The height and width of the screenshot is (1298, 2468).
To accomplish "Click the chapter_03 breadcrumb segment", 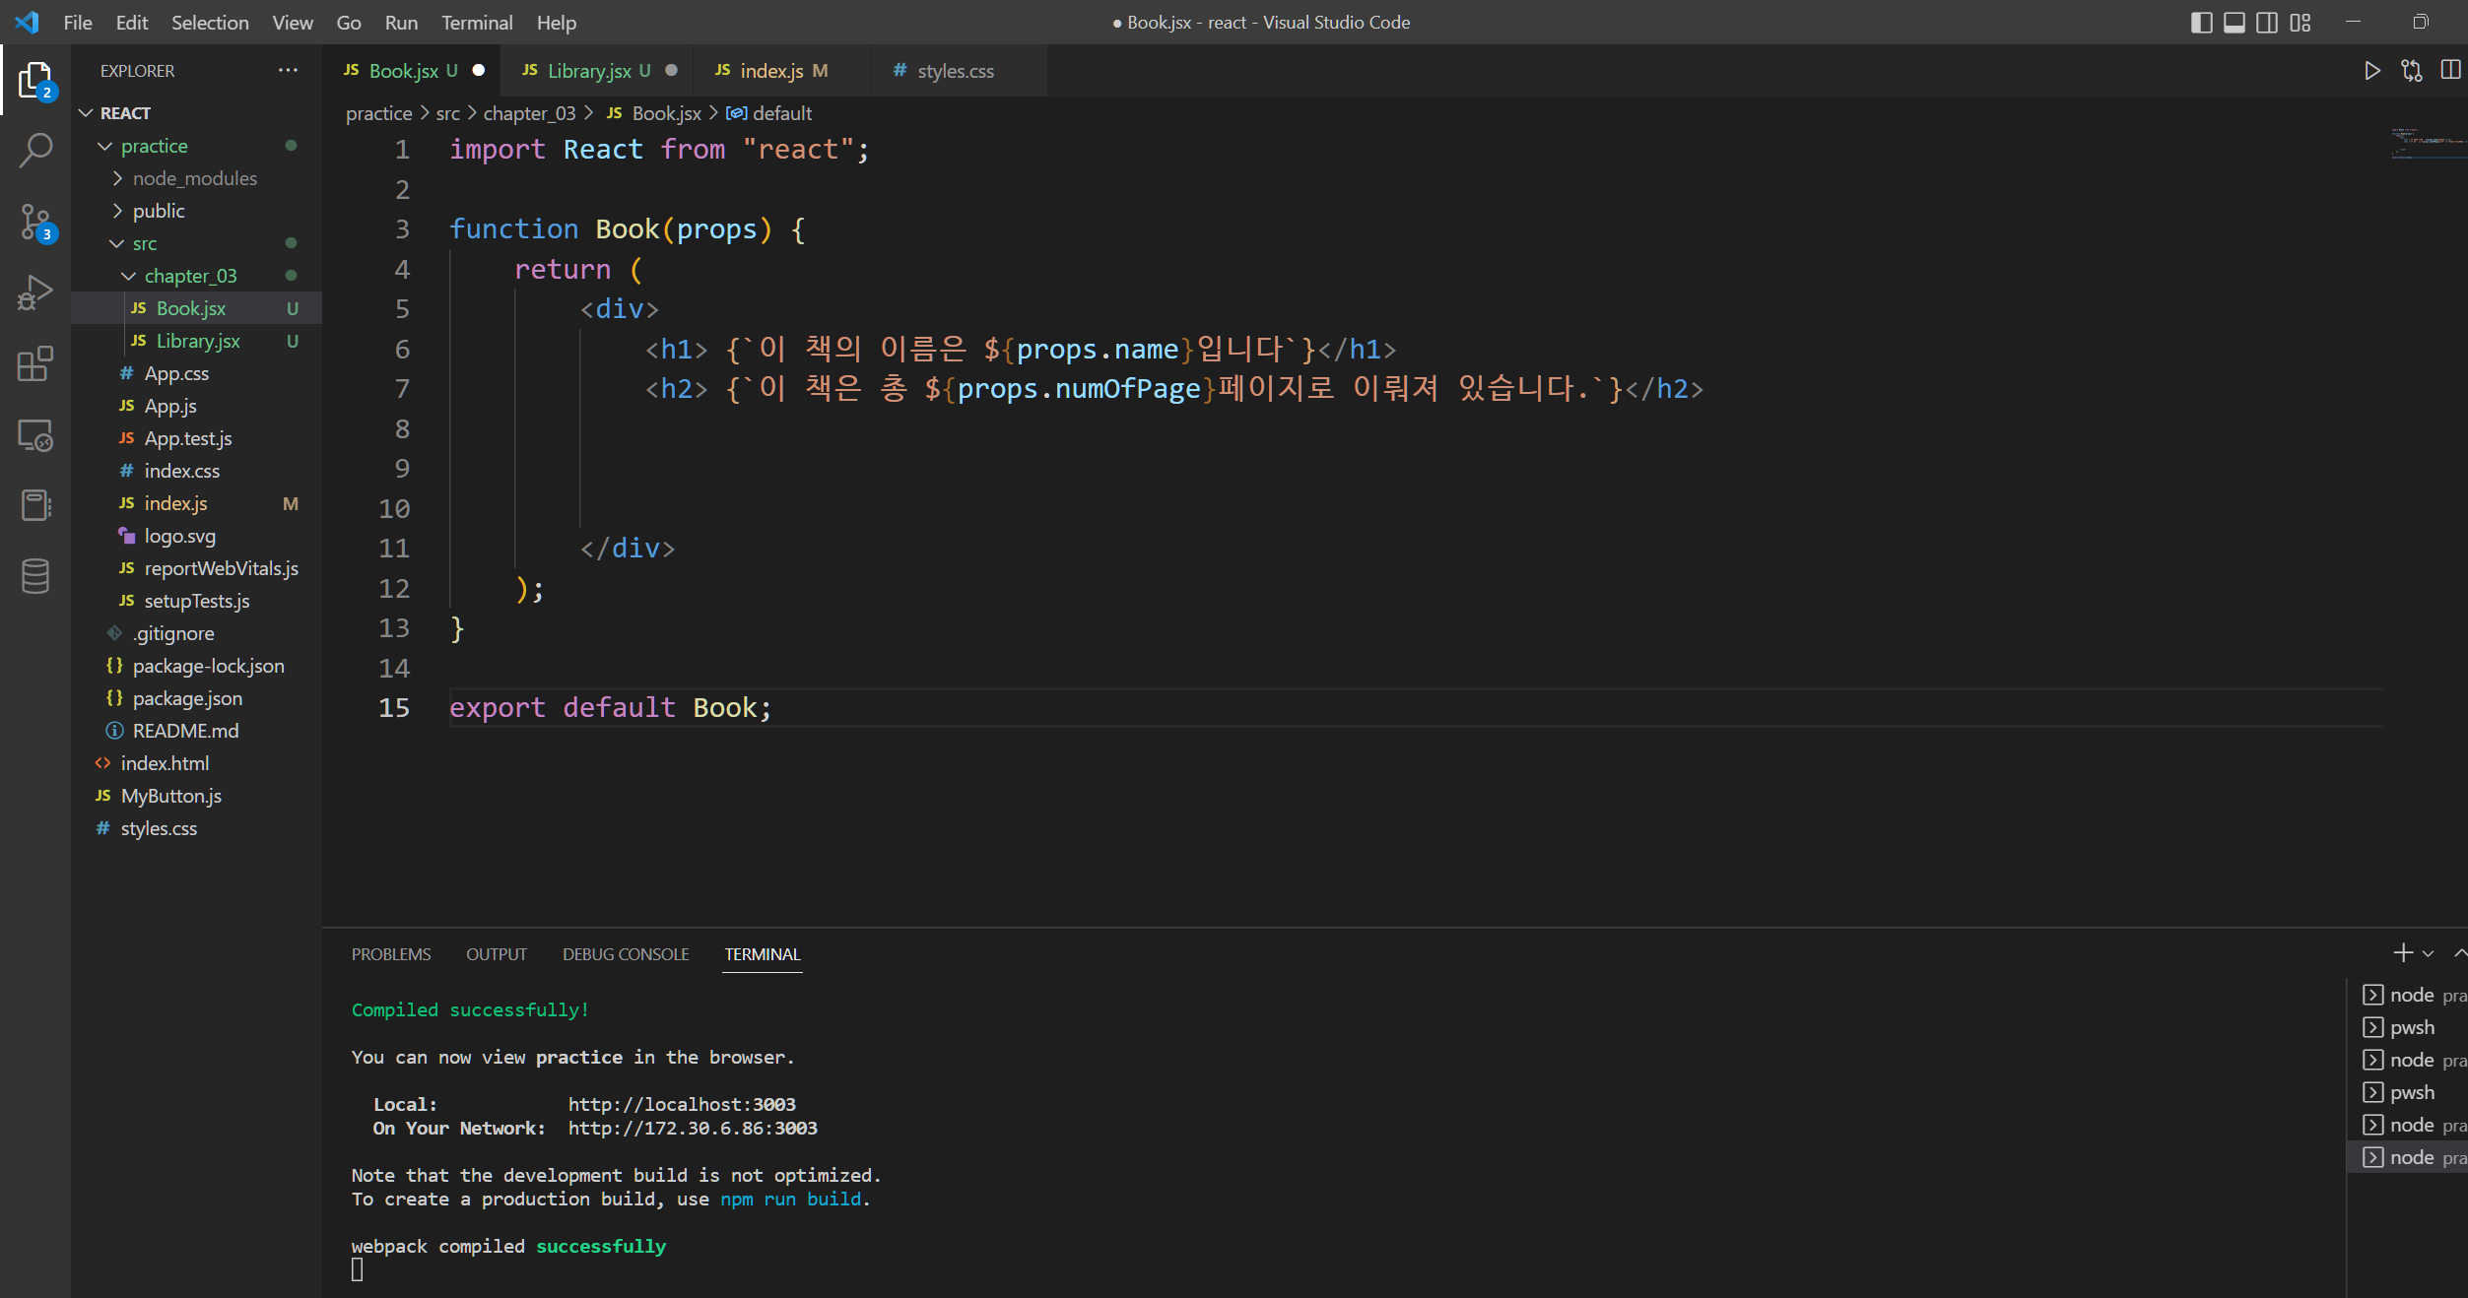I will [529, 113].
